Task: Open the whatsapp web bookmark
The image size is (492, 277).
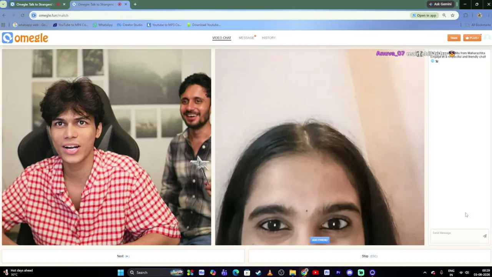Action: [30, 25]
